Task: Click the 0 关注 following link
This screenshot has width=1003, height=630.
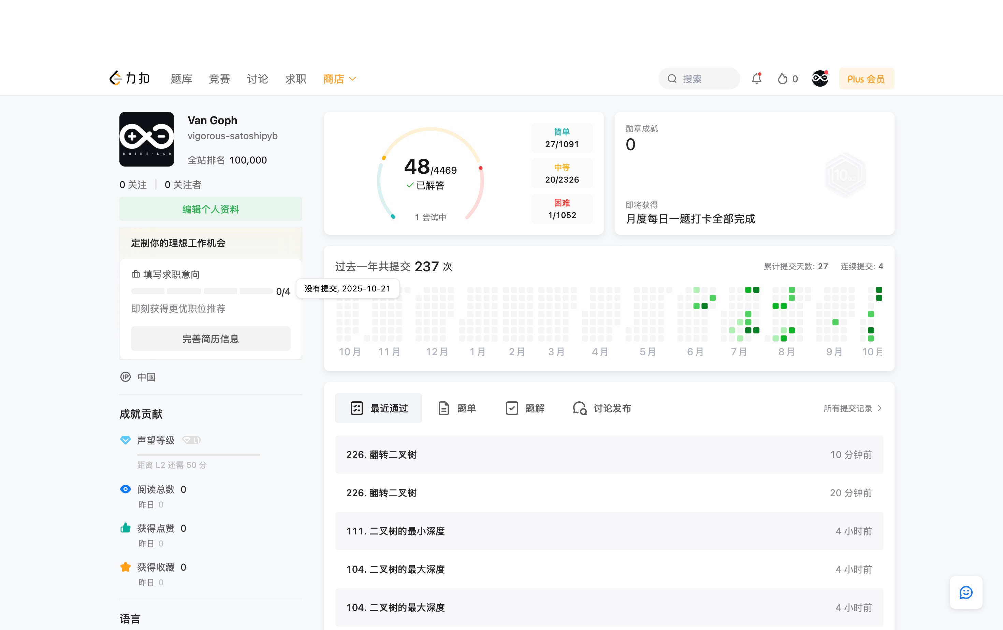Action: click(x=133, y=185)
